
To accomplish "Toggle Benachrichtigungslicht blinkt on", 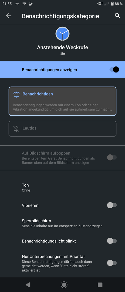I will pyautogui.click(x=112, y=241).
